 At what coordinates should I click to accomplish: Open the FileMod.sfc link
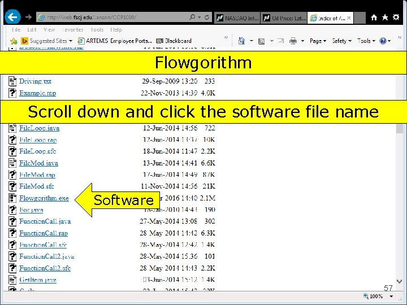(x=36, y=186)
